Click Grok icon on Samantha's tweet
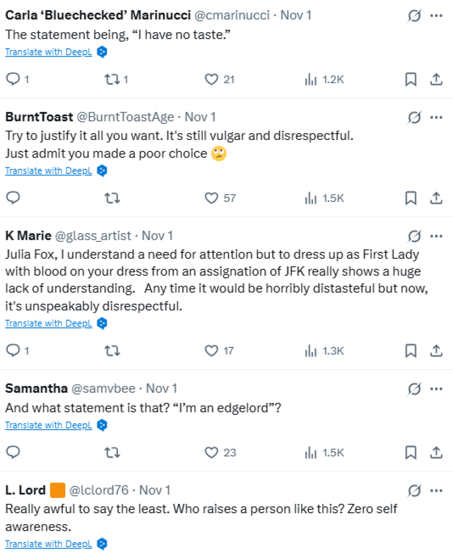 413,389
